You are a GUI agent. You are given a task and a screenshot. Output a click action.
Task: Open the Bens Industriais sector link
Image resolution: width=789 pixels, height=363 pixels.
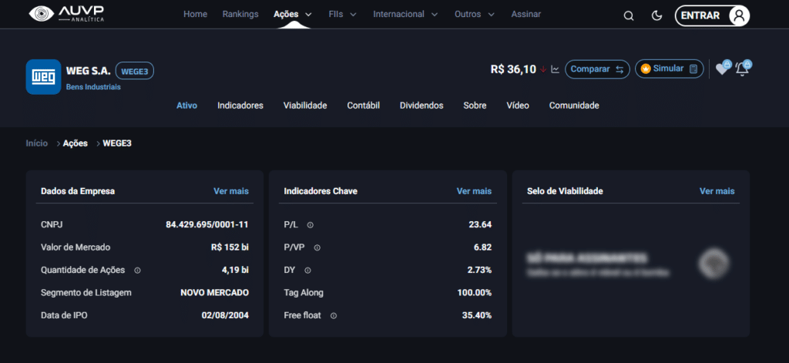(93, 87)
